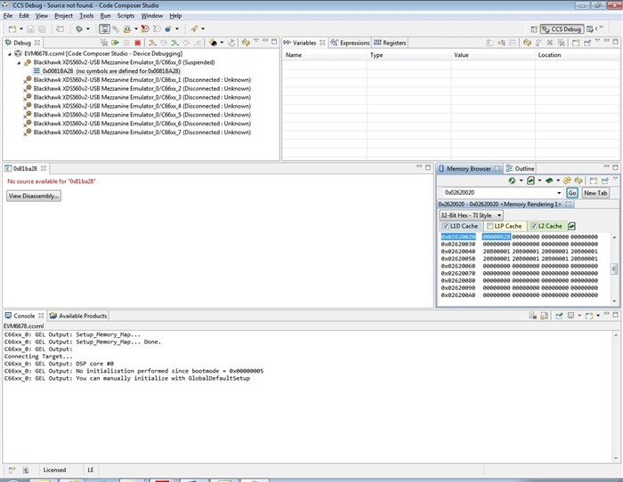Open the dropdown arrow beside New file icon
This screenshot has height=482, width=623.
21,29
